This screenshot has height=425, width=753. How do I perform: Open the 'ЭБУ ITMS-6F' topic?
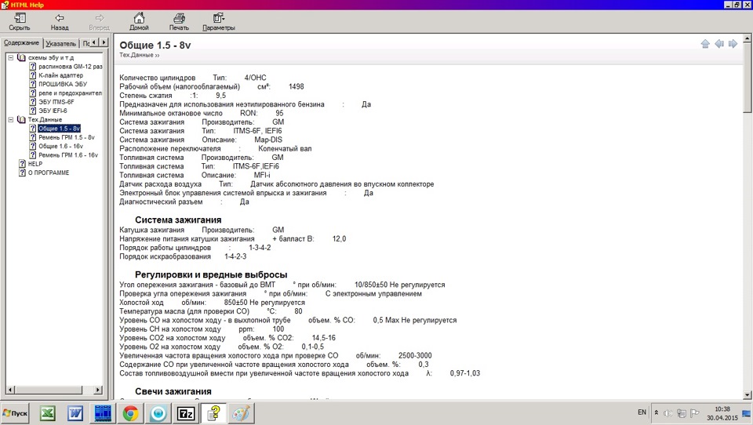click(x=56, y=102)
